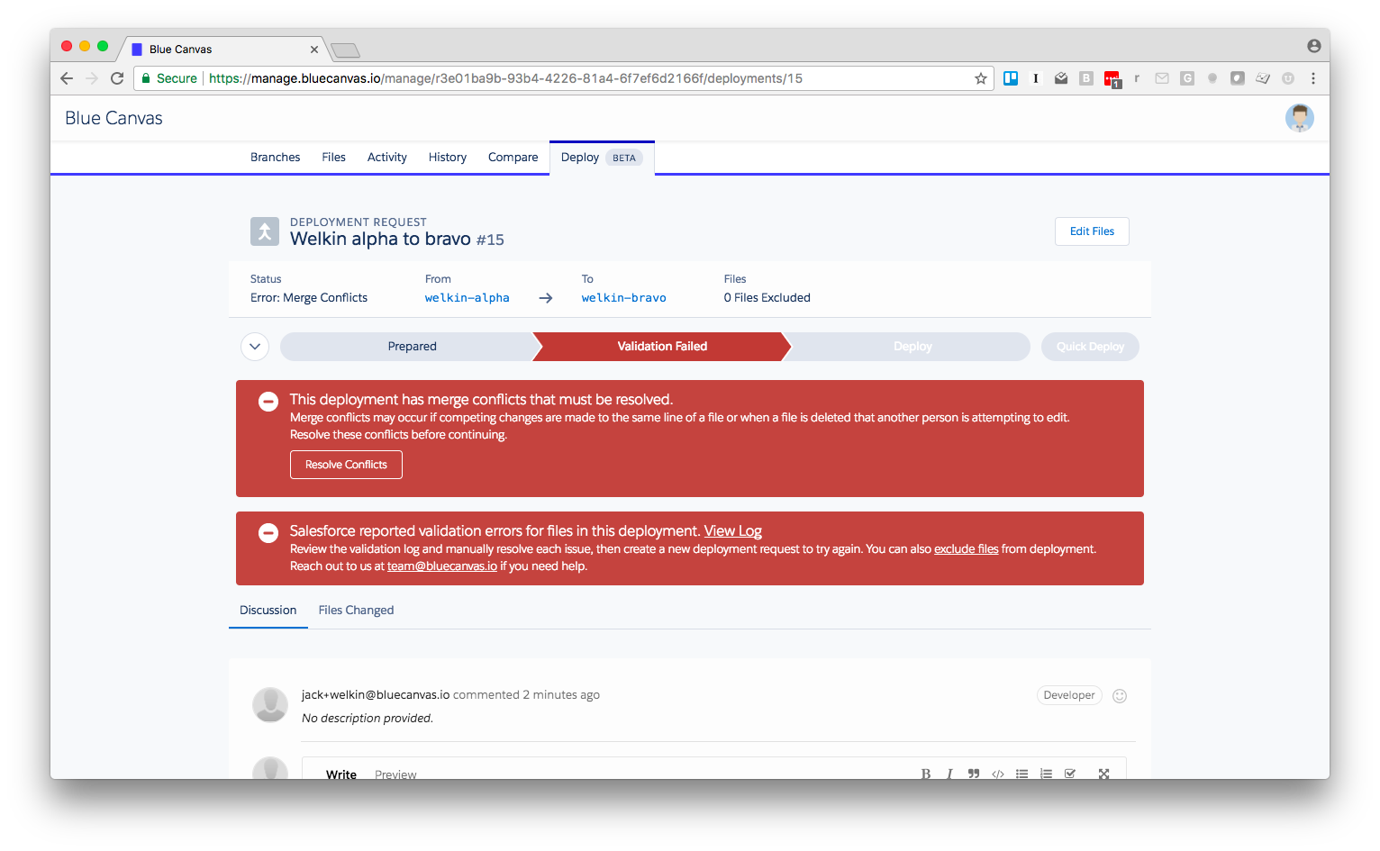Click the 'r' extension icon
This screenshot has width=1380, height=851.
(x=1137, y=78)
